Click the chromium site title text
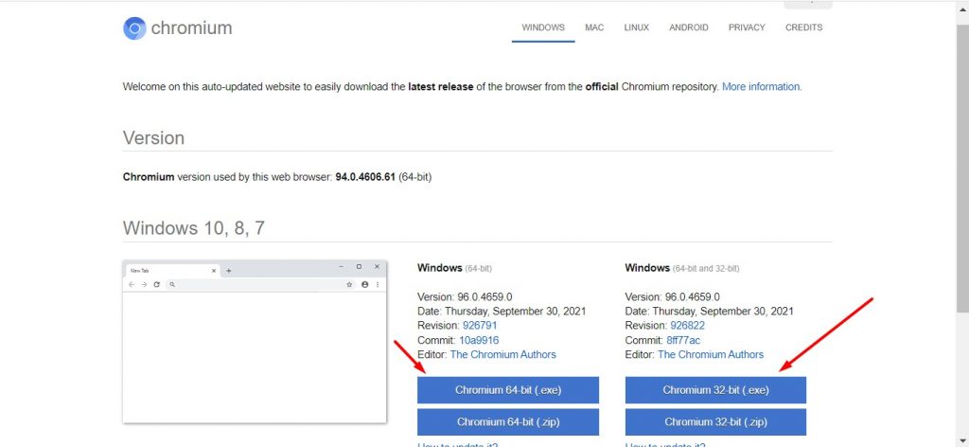This screenshot has width=969, height=447. click(191, 28)
